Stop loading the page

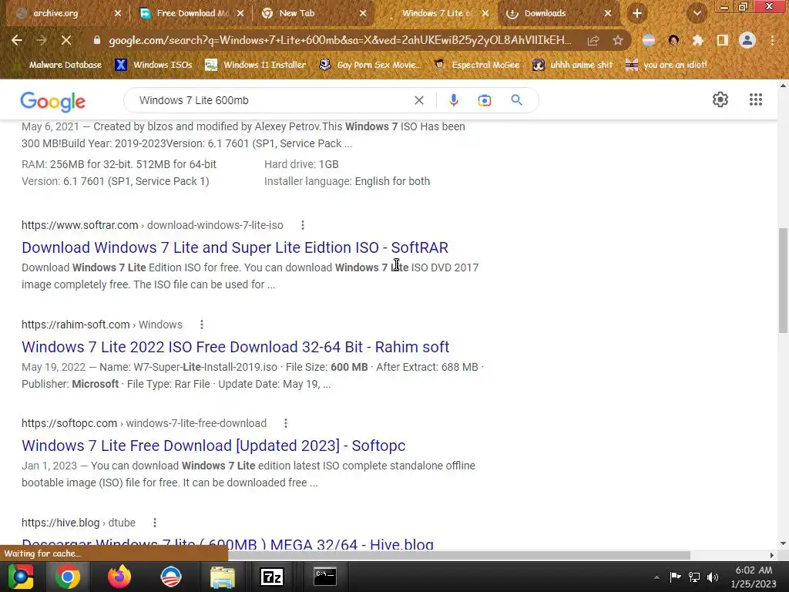(x=66, y=40)
